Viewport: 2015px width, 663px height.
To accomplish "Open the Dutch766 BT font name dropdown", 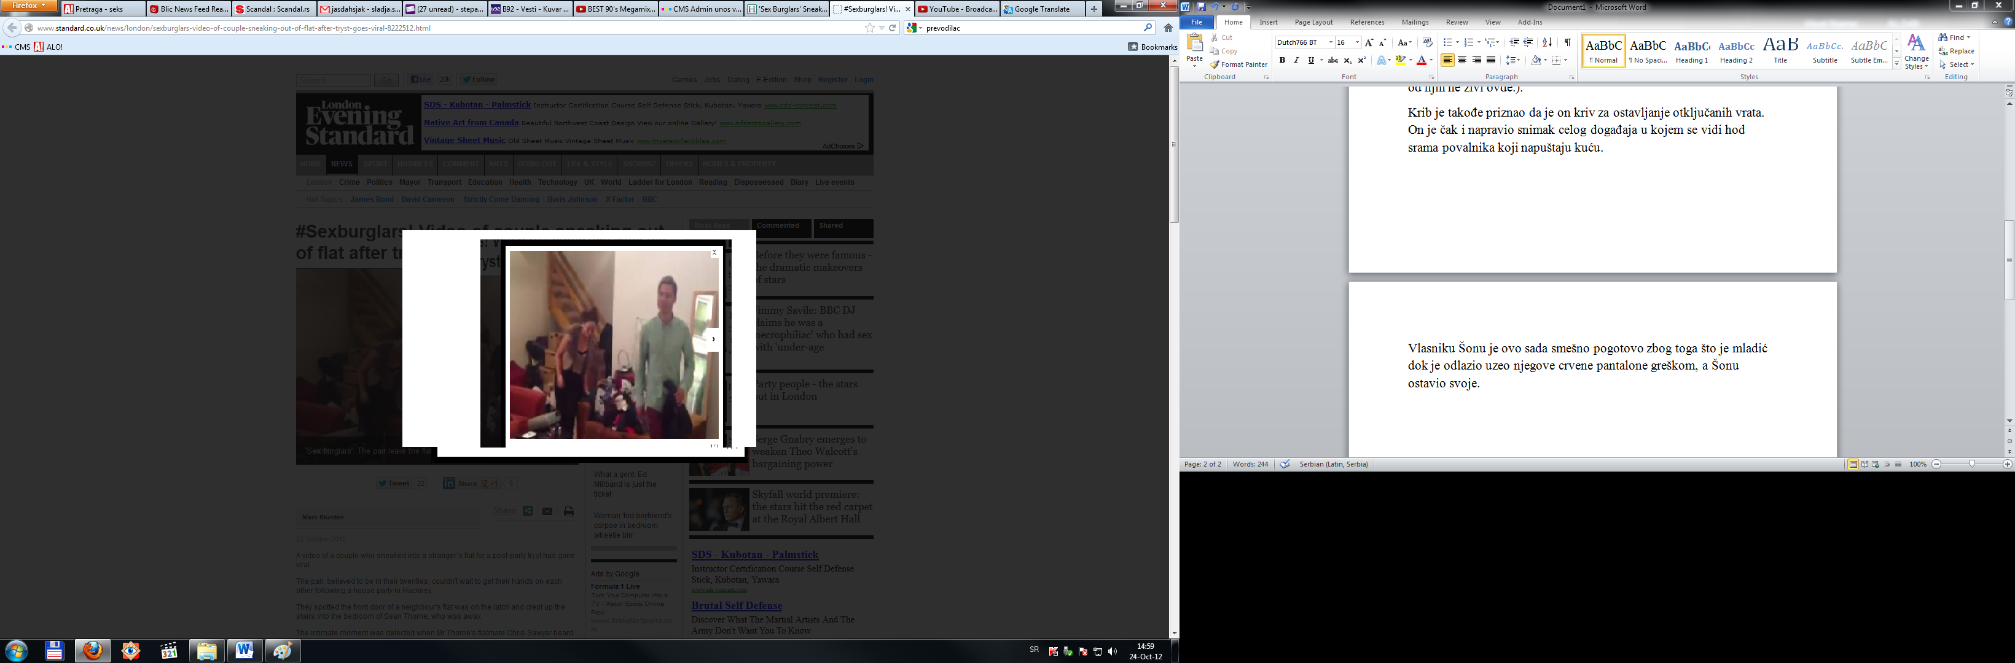I will (x=1331, y=43).
